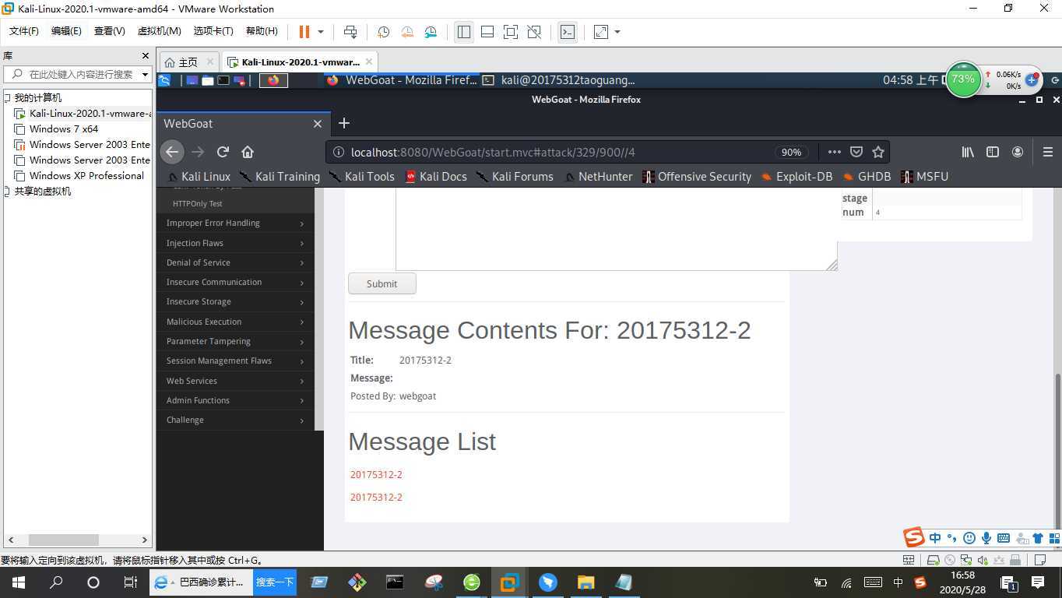Viewport: 1062px width, 598px height.
Task: Click the Pocket save icon
Action: pos(856,152)
